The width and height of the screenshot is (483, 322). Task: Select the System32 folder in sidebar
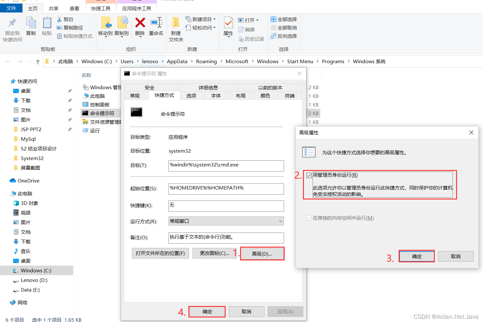point(32,158)
